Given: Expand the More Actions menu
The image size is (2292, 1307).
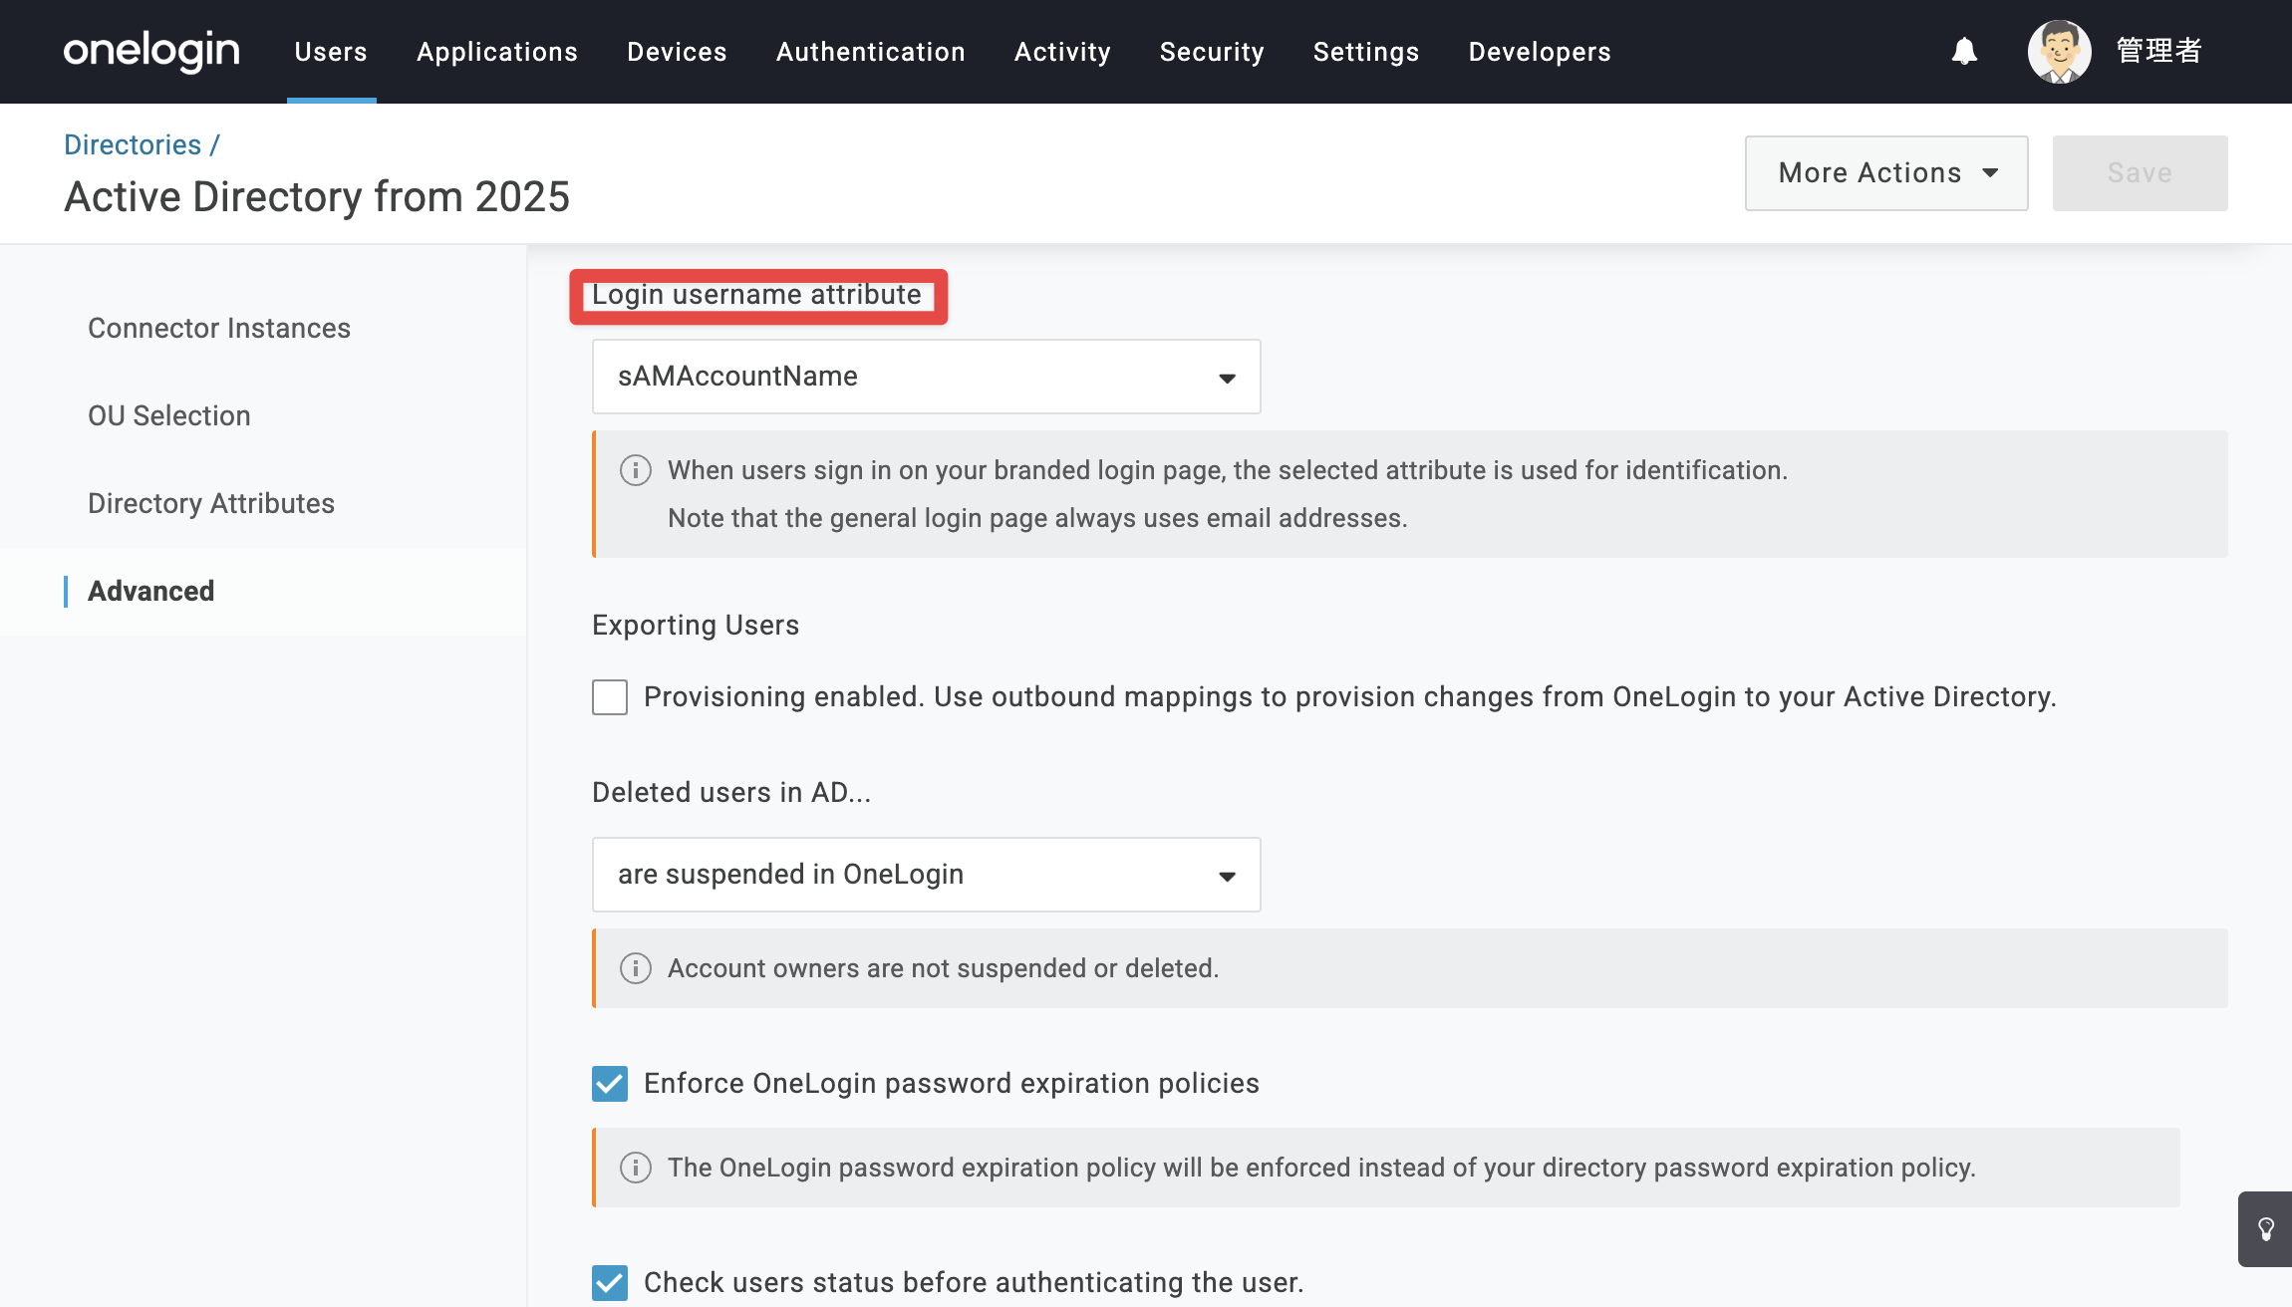Looking at the screenshot, I should click(1886, 173).
